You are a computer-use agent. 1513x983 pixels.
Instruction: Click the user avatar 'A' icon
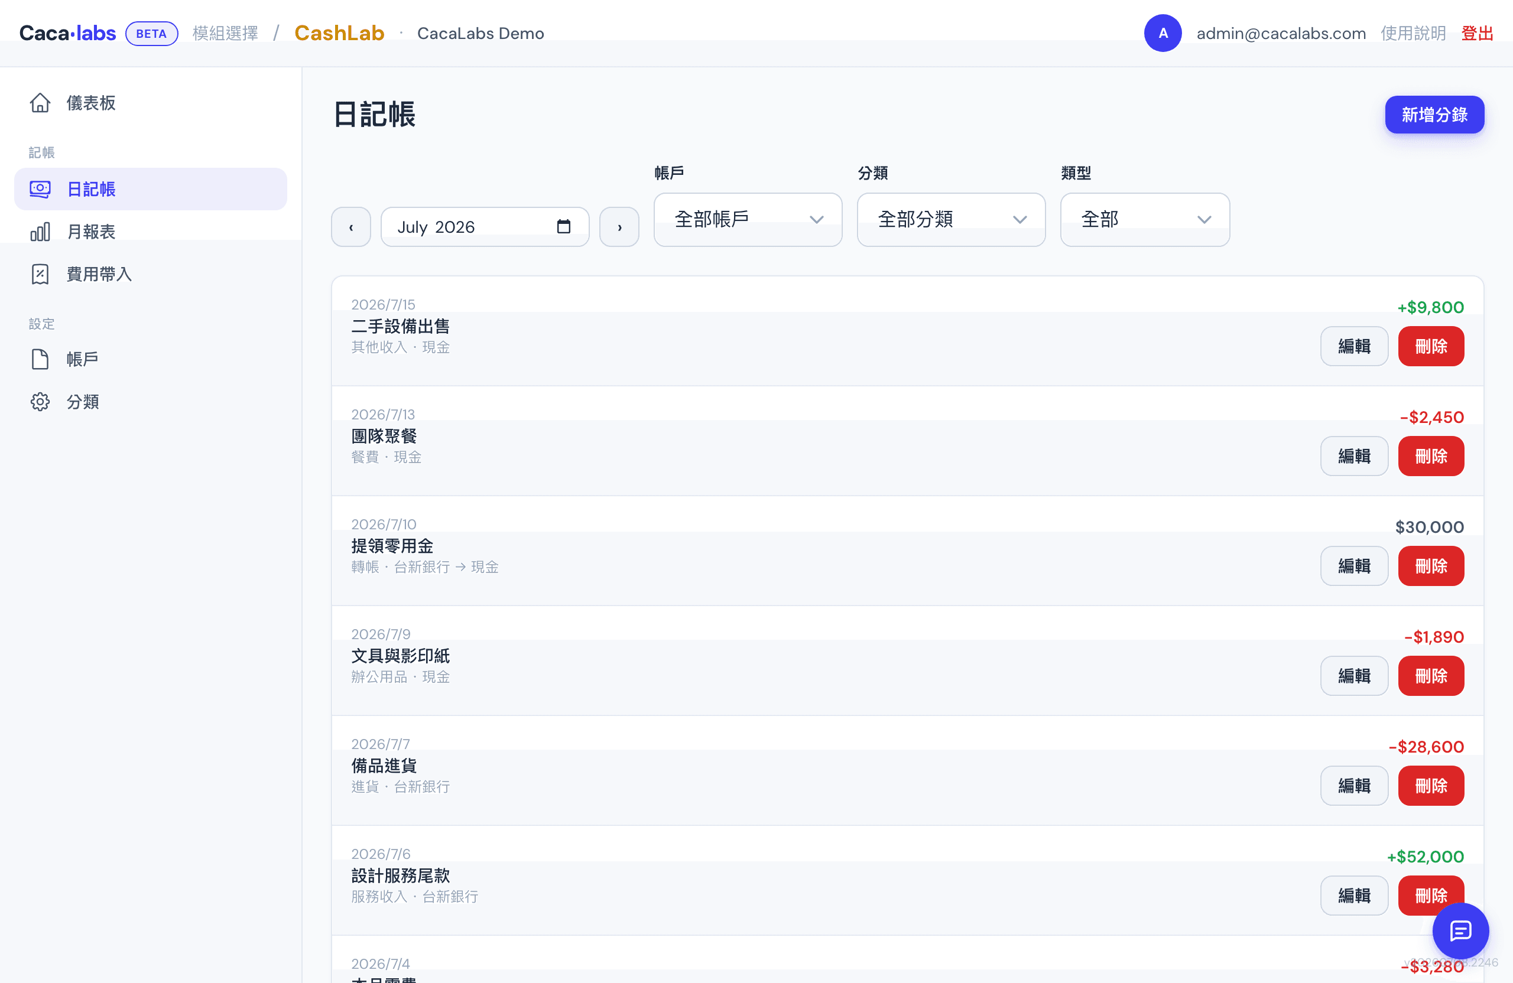1163,34
